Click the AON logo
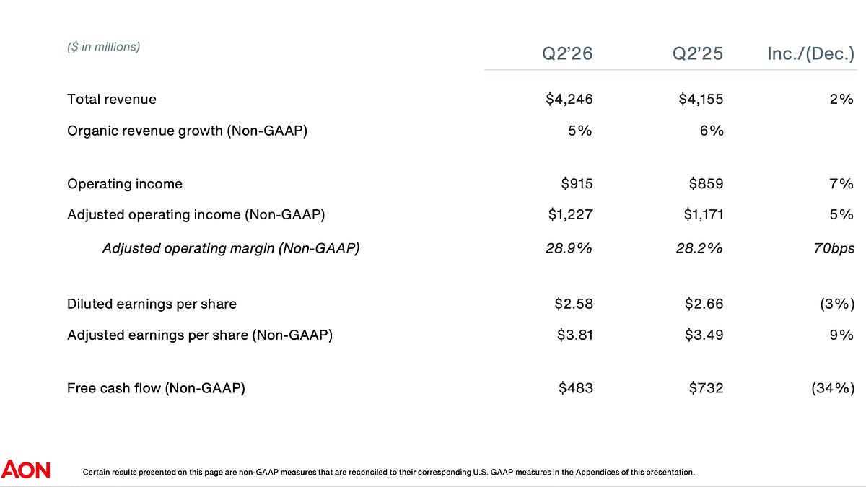Screen dimensions: 866x487 (x=26, y=470)
